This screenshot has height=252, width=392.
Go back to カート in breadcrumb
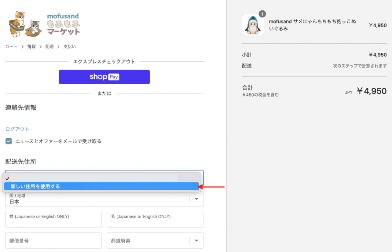pyautogui.click(x=11, y=47)
